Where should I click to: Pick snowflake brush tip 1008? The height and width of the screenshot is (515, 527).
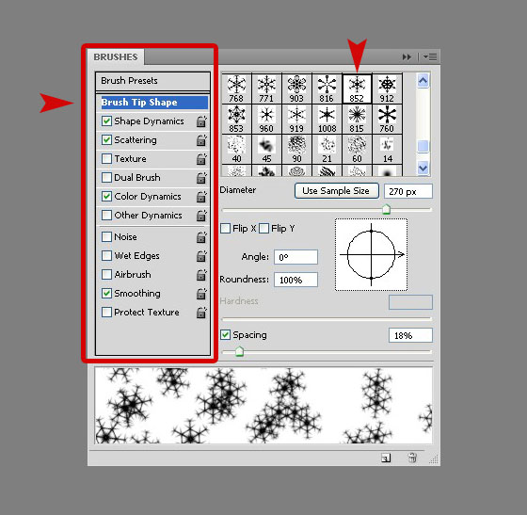[x=327, y=119]
